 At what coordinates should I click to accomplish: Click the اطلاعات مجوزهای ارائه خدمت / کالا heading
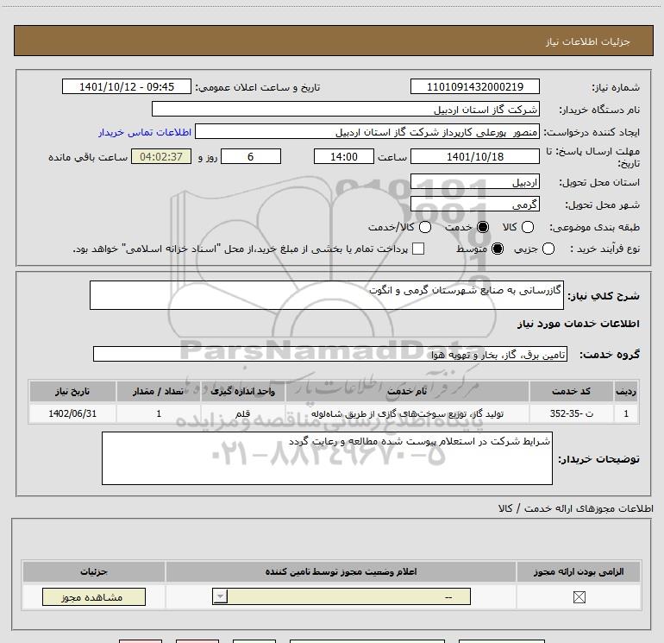575,508
